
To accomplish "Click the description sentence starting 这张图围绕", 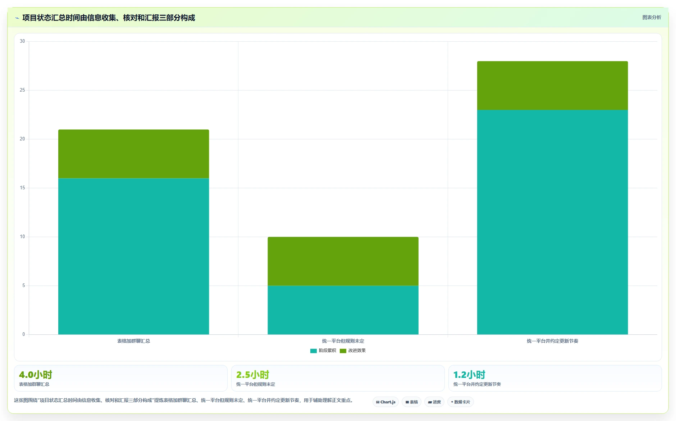I will [184, 400].
